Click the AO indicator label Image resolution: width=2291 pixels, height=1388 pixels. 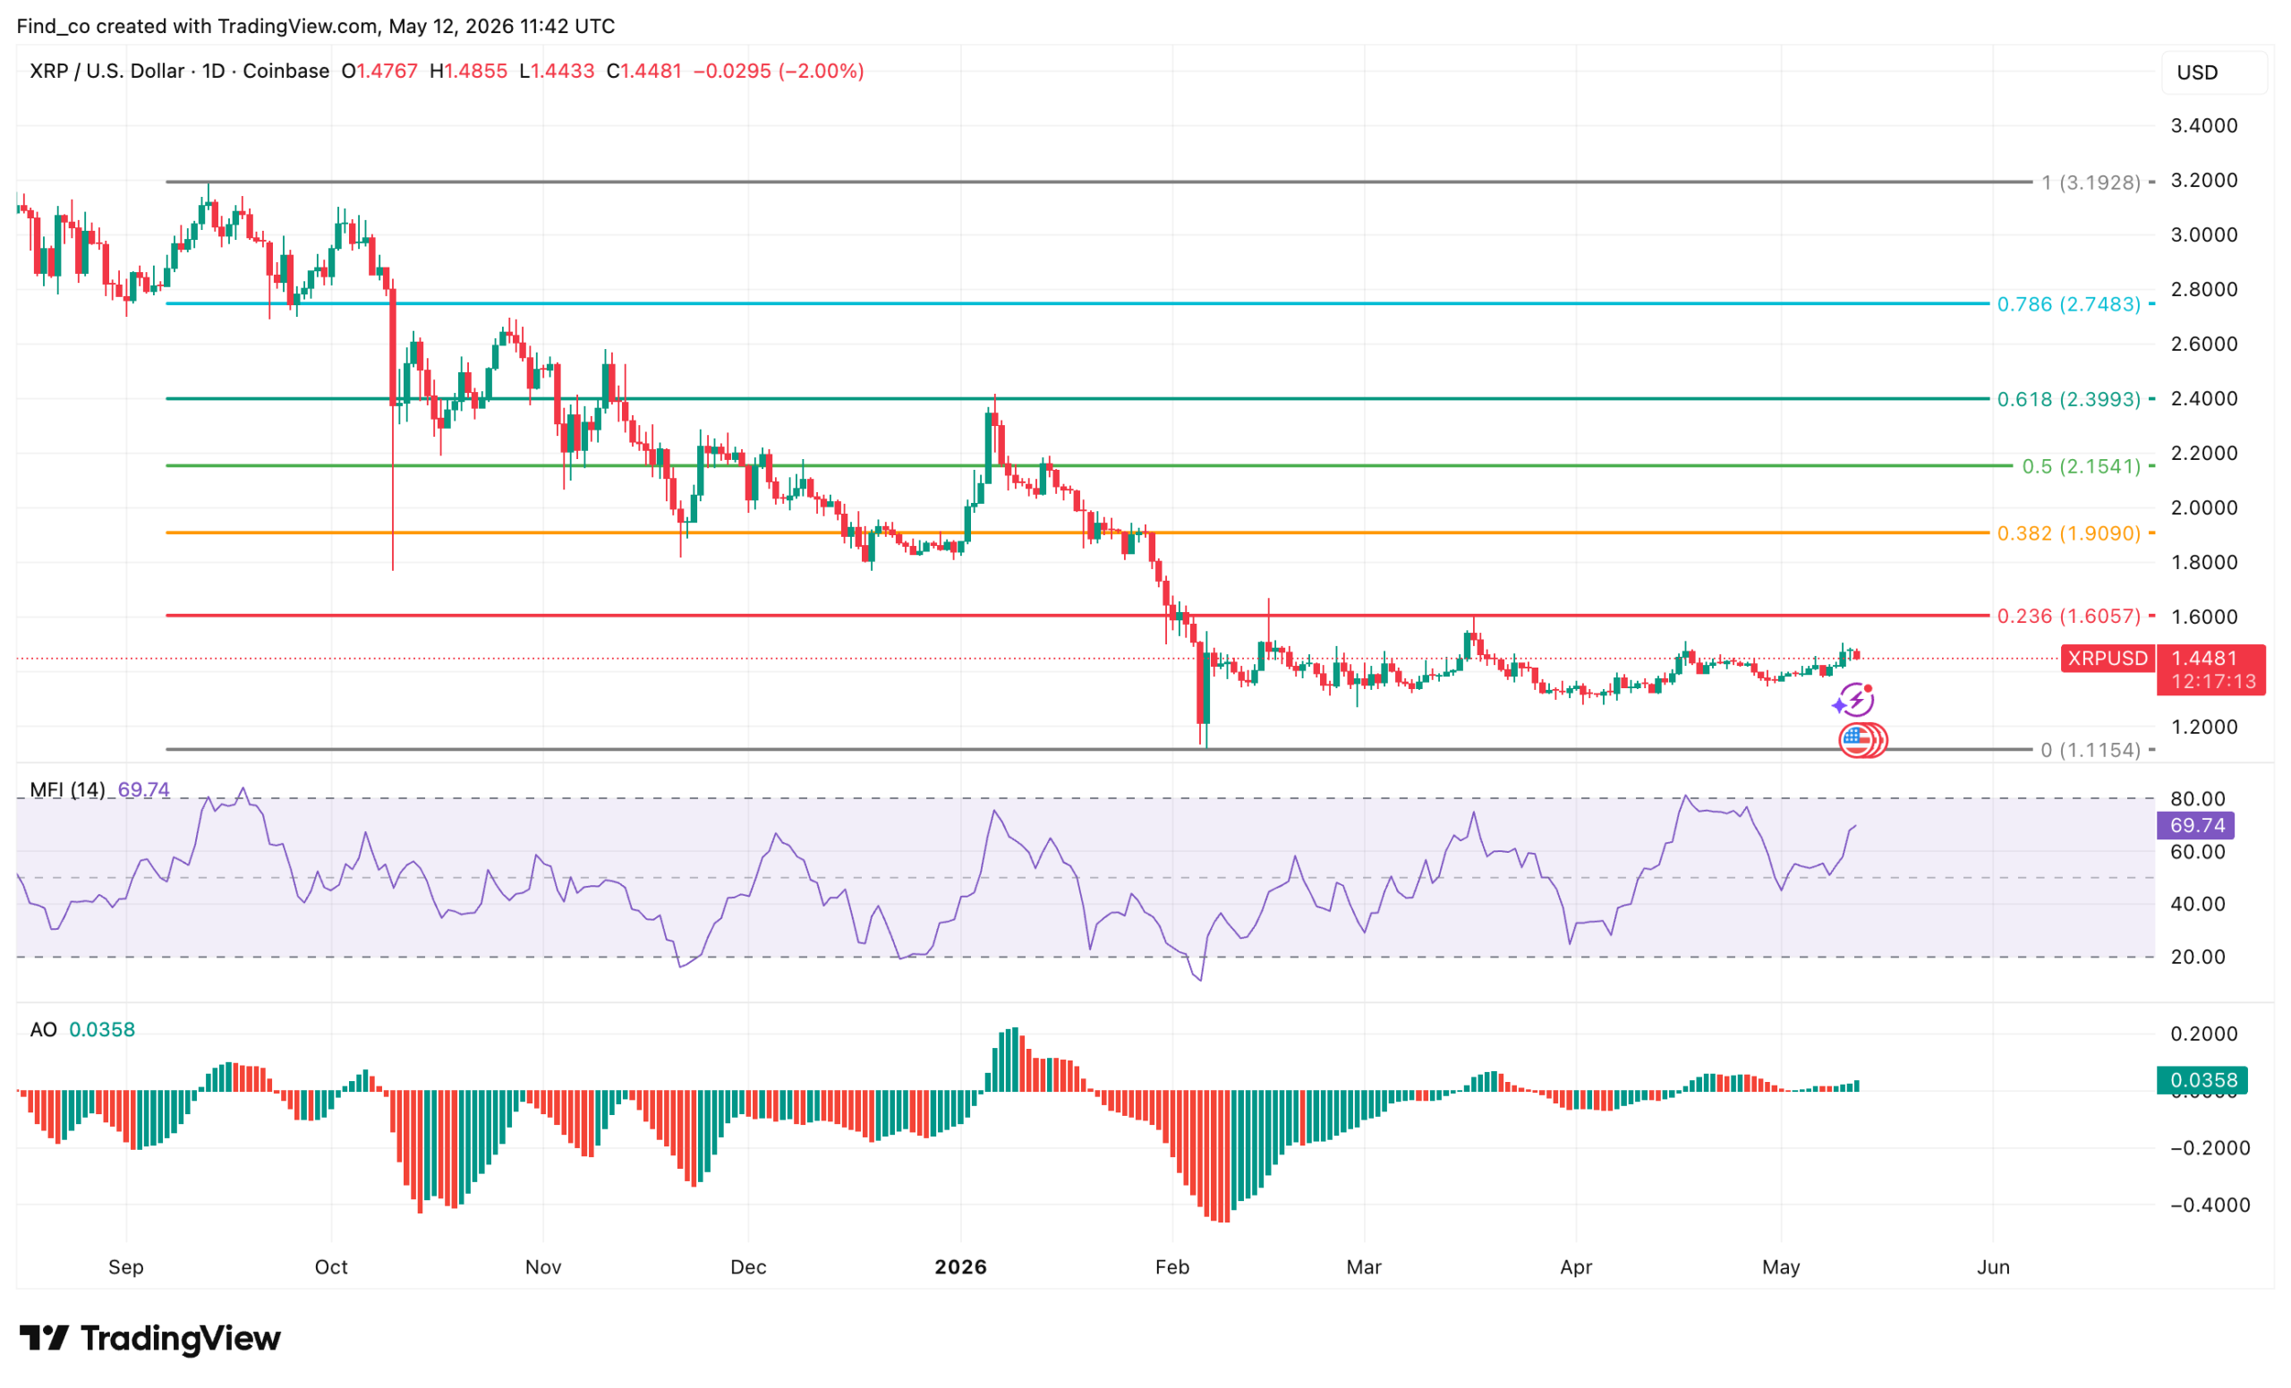pyautogui.click(x=43, y=1029)
